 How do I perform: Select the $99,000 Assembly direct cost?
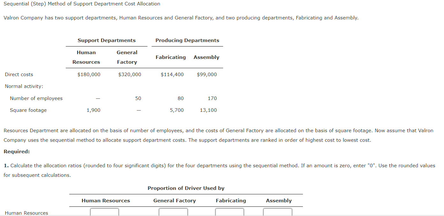207,75
